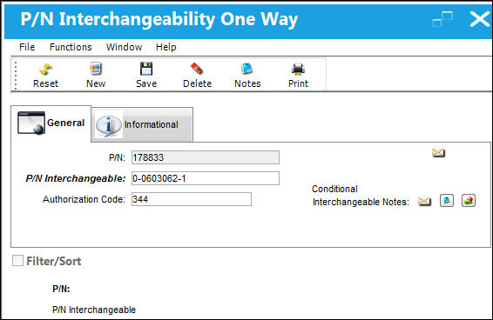Image resolution: width=493 pixels, height=320 pixels.
Task: Click the red-green icon beside Interchangeable Notes
Action: point(469,201)
